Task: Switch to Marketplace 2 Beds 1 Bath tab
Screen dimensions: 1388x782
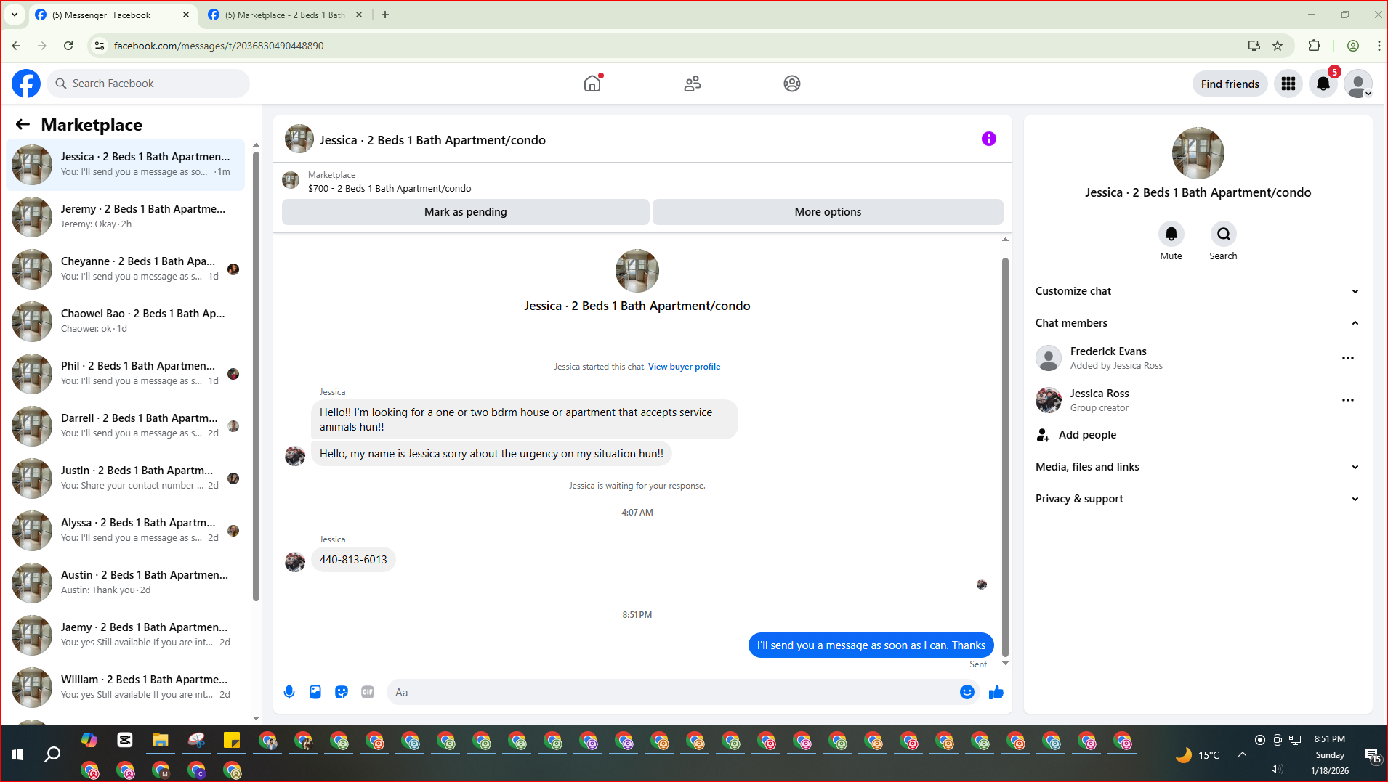Action: 285,15
